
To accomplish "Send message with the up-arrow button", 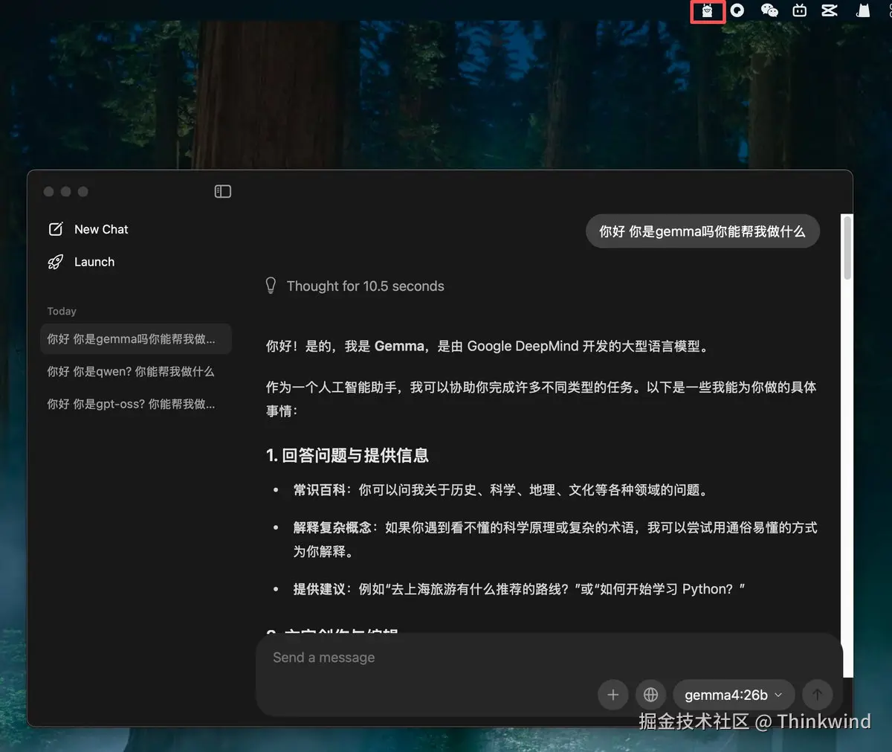I will coord(817,695).
